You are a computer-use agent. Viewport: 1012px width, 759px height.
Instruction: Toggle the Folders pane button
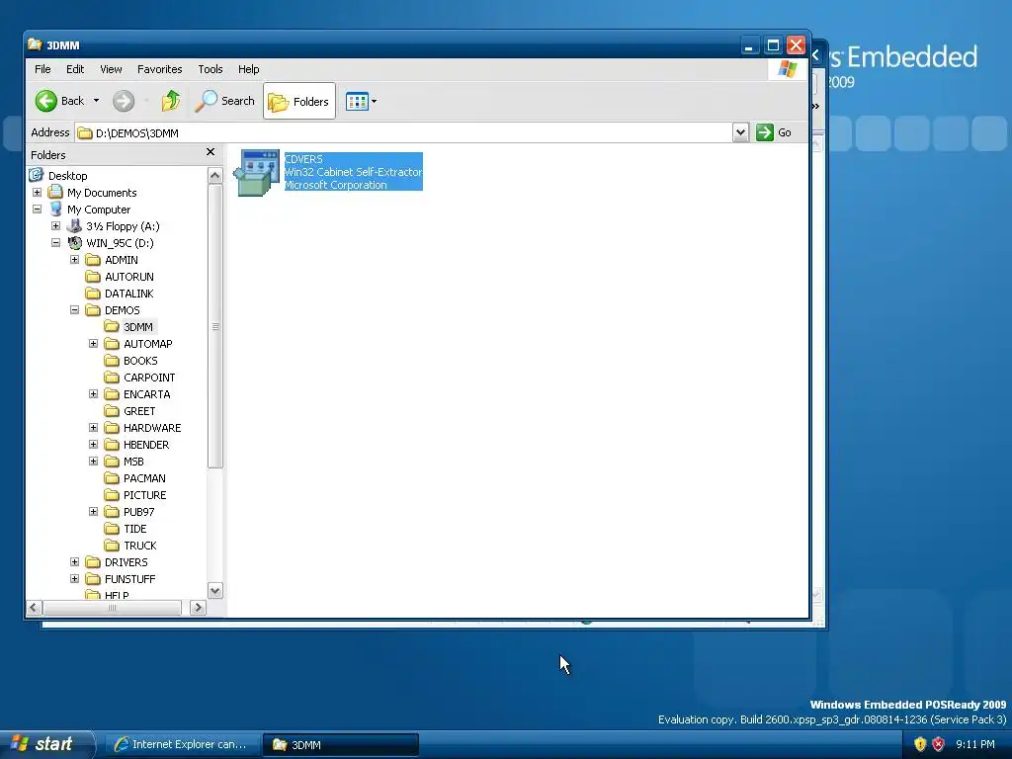pyautogui.click(x=298, y=102)
